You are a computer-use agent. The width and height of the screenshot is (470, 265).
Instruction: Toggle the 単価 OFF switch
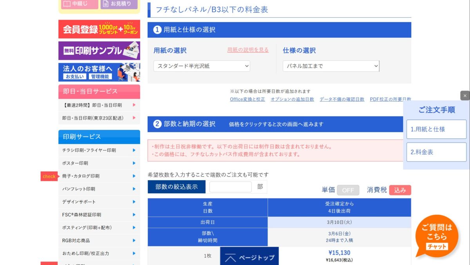click(348, 190)
